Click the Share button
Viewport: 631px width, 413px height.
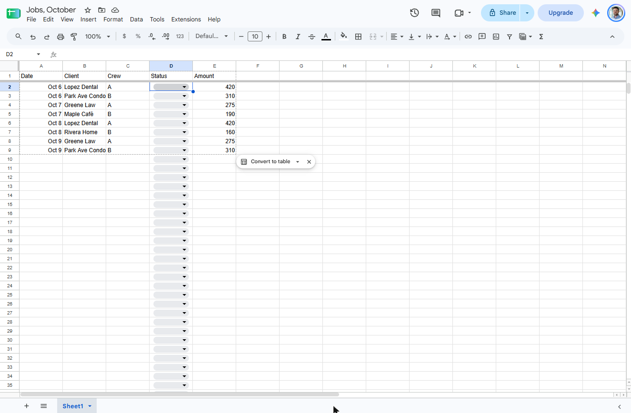[501, 13]
